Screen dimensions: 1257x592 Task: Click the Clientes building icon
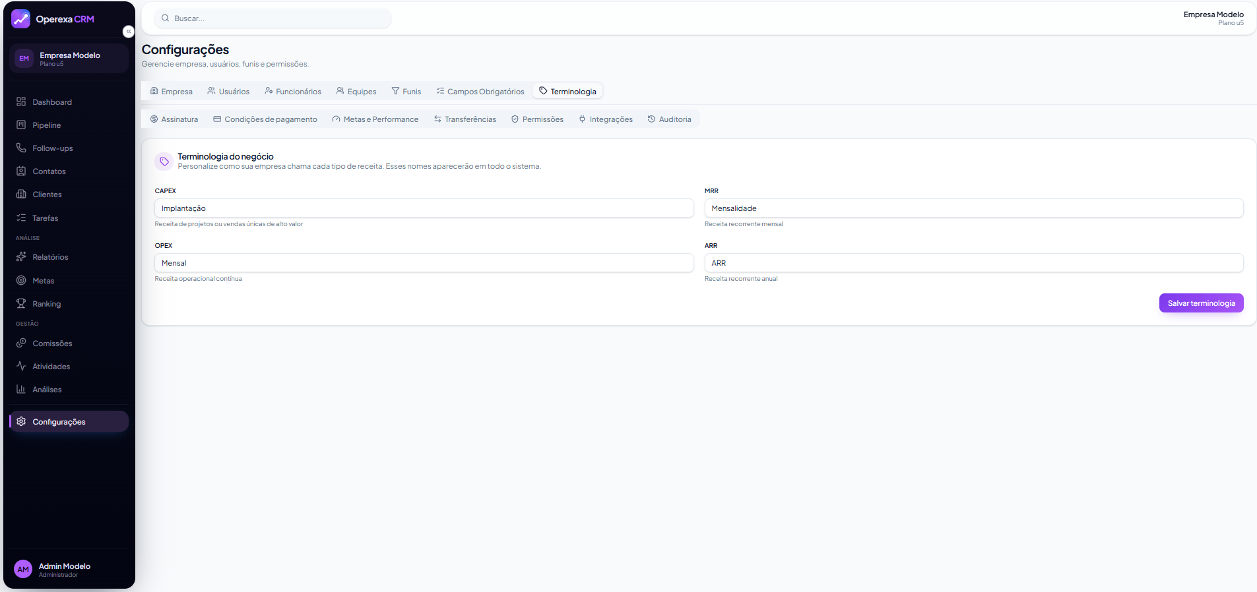[x=21, y=194]
